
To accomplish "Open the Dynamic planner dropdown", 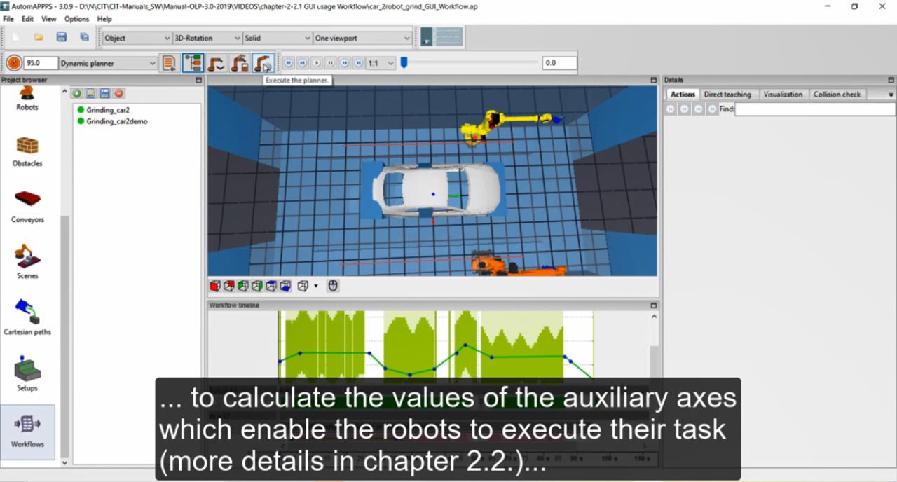I will coord(108,63).
